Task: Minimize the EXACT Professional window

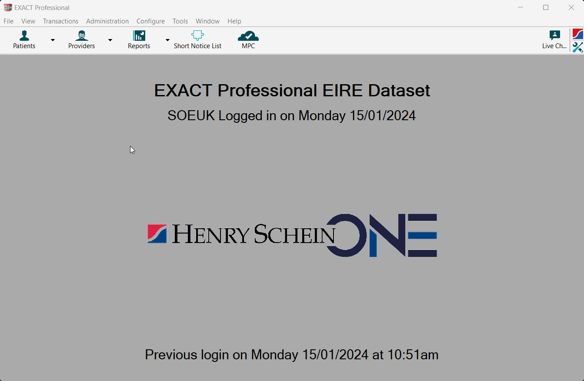Action: (520, 7)
